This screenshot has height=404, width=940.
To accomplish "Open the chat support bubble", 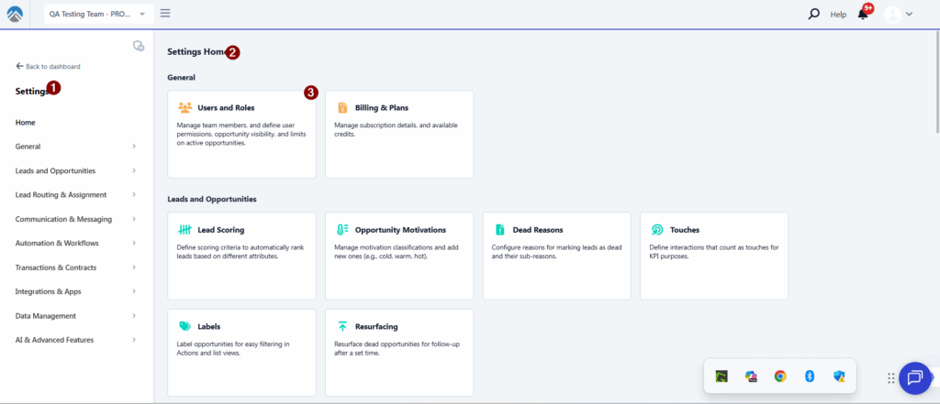I will [x=914, y=377].
